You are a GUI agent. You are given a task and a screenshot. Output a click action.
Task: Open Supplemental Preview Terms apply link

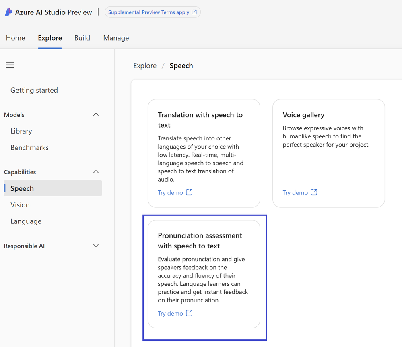[x=148, y=12]
